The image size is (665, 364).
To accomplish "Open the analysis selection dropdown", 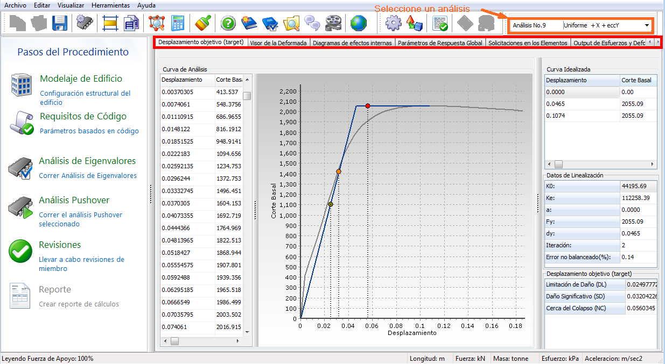I will 646,25.
